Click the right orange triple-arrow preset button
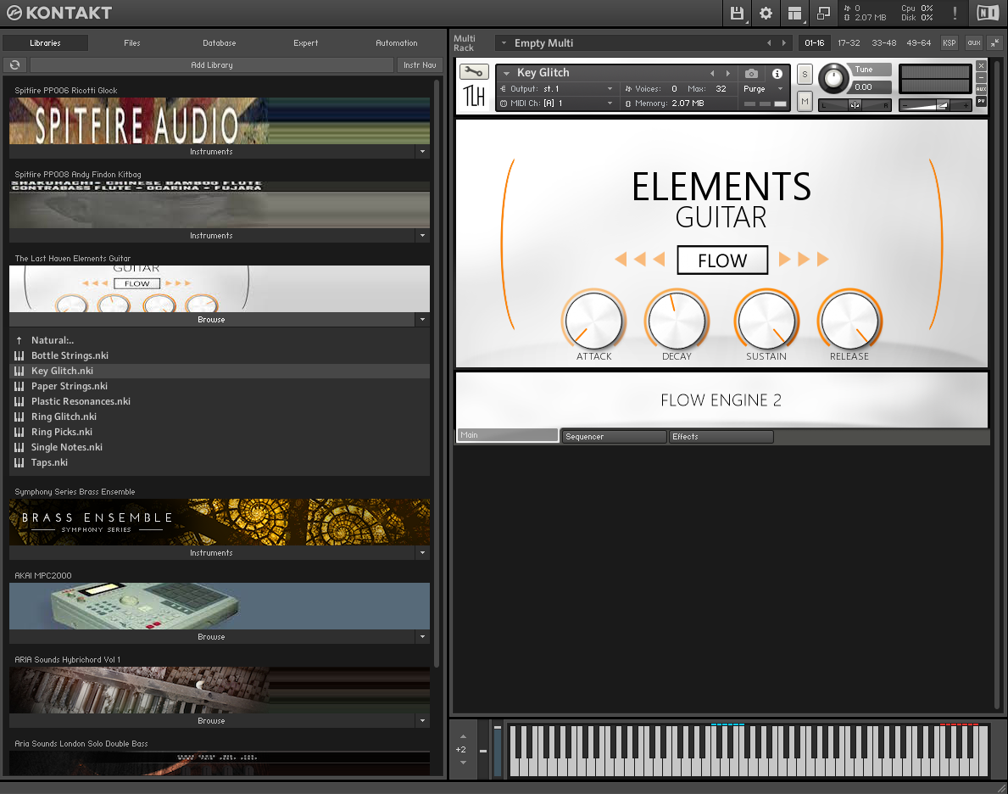The image size is (1008, 794). [804, 260]
